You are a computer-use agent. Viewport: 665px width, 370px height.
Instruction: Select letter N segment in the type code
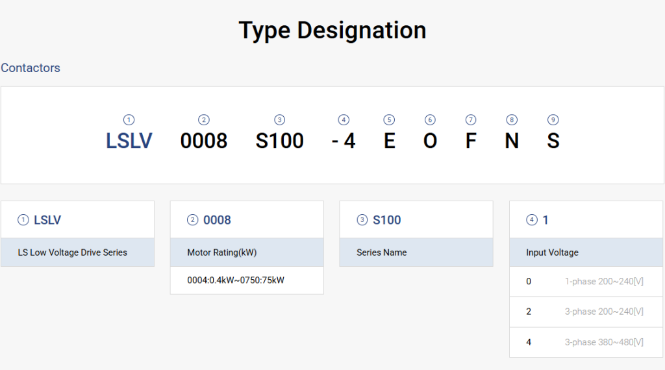(x=512, y=141)
